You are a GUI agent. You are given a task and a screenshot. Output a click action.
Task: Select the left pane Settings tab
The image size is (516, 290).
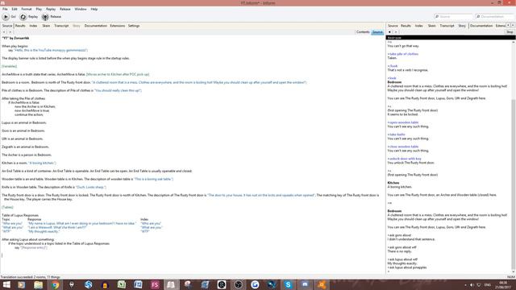134,26
